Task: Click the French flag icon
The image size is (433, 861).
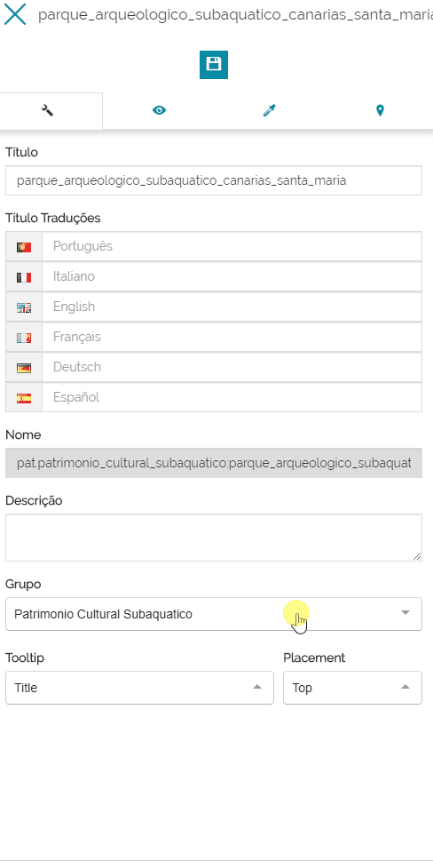Action: pyautogui.click(x=24, y=337)
